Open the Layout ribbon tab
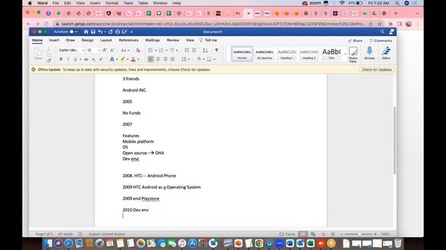This screenshot has height=250, width=446. [x=106, y=40]
